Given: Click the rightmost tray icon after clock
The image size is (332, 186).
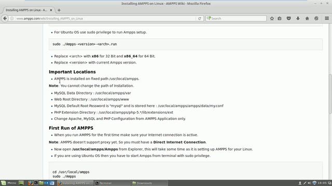Looking at the screenshot, I should point(330,183).
